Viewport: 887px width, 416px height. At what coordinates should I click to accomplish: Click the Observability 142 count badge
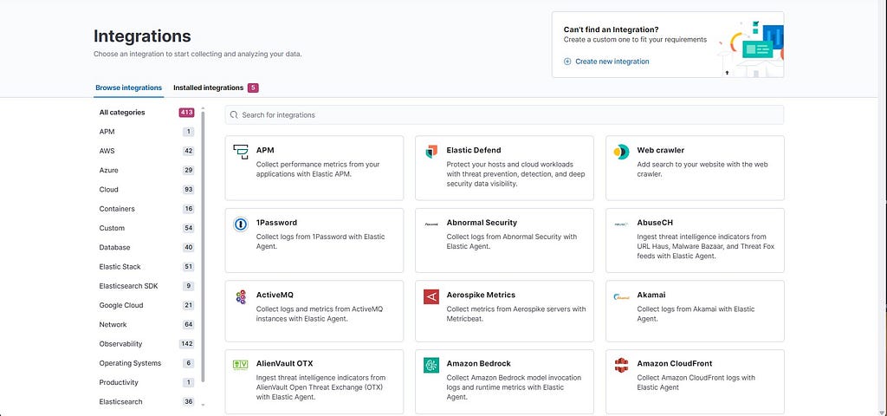pyautogui.click(x=187, y=343)
